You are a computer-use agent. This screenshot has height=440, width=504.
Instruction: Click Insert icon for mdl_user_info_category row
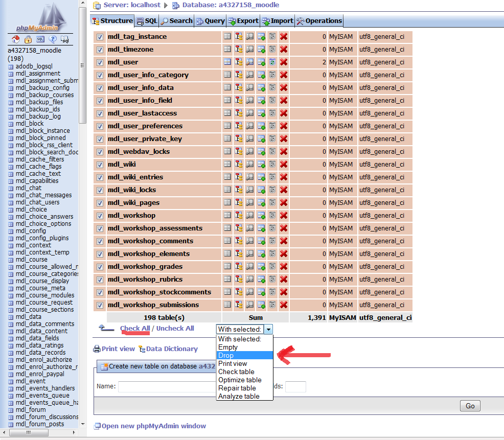pos(261,75)
